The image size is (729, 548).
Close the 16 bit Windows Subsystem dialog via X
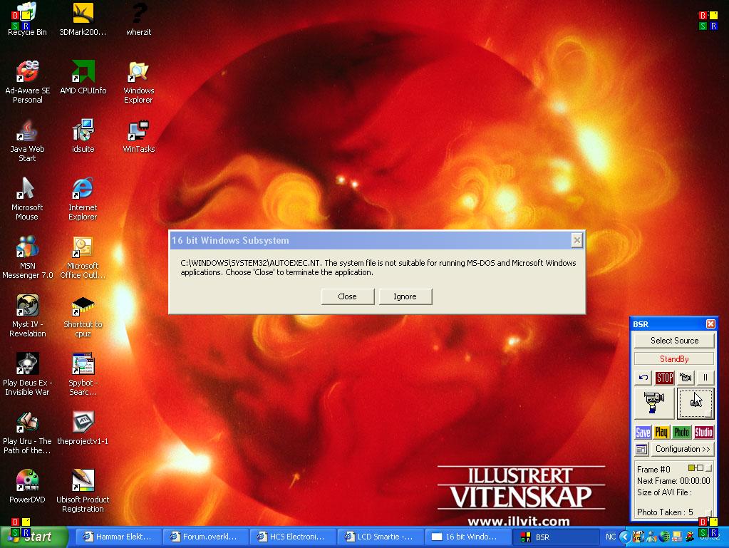click(577, 240)
